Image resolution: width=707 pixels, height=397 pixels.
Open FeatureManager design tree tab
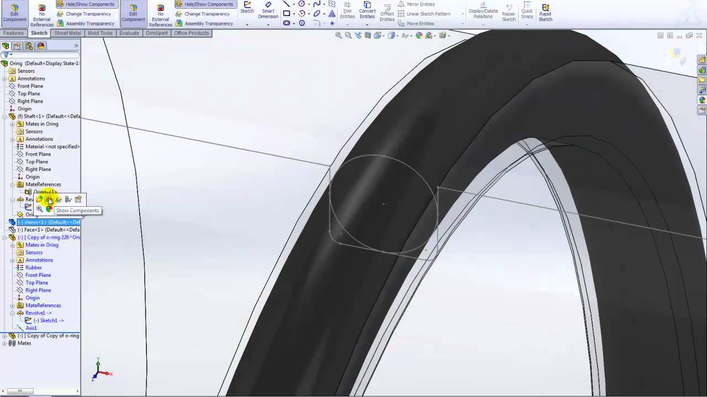click(6, 46)
